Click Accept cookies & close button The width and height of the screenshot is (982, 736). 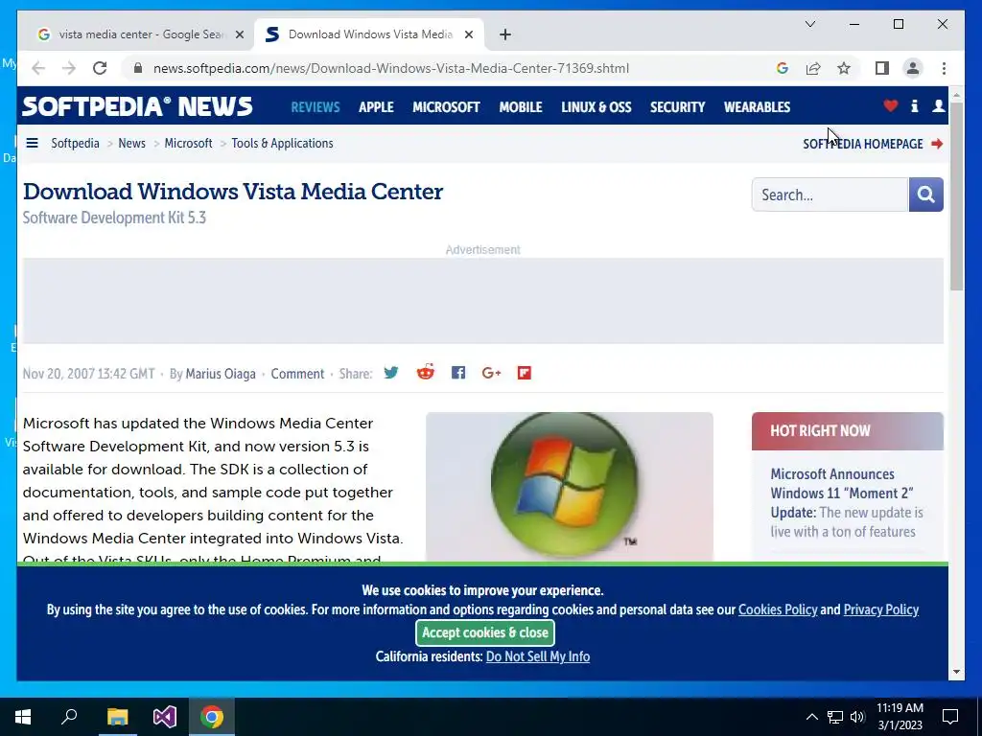[x=485, y=632]
